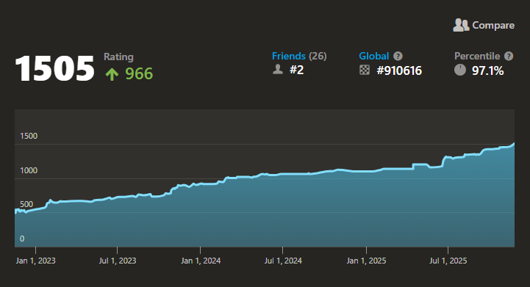The width and height of the screenshot is (530, 287).
Task: Click the percentile value 97.1%
Action: tap(488, 70)
